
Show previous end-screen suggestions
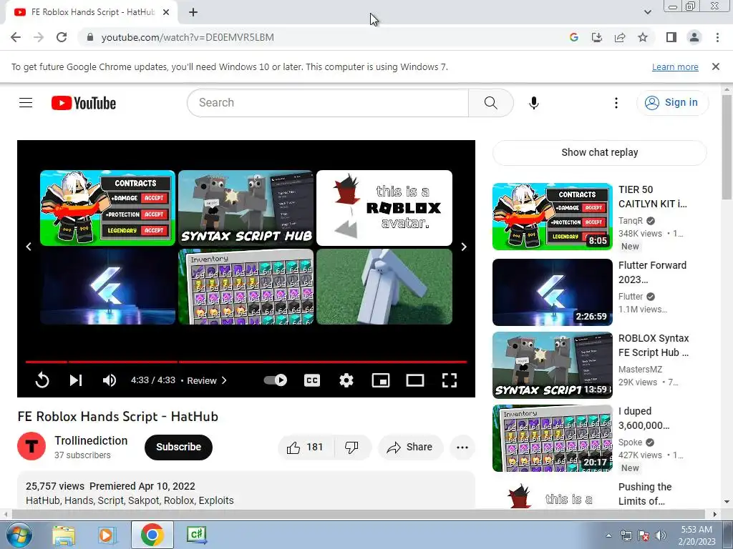tap(29, 247)
